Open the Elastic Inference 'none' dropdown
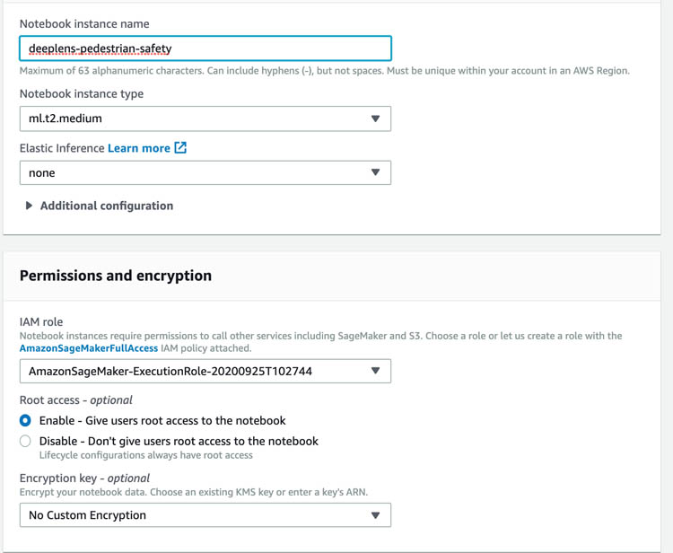Image resolution: width=673 pixels, height=553 pixels. pyautogui.click(x=205, y=172)
